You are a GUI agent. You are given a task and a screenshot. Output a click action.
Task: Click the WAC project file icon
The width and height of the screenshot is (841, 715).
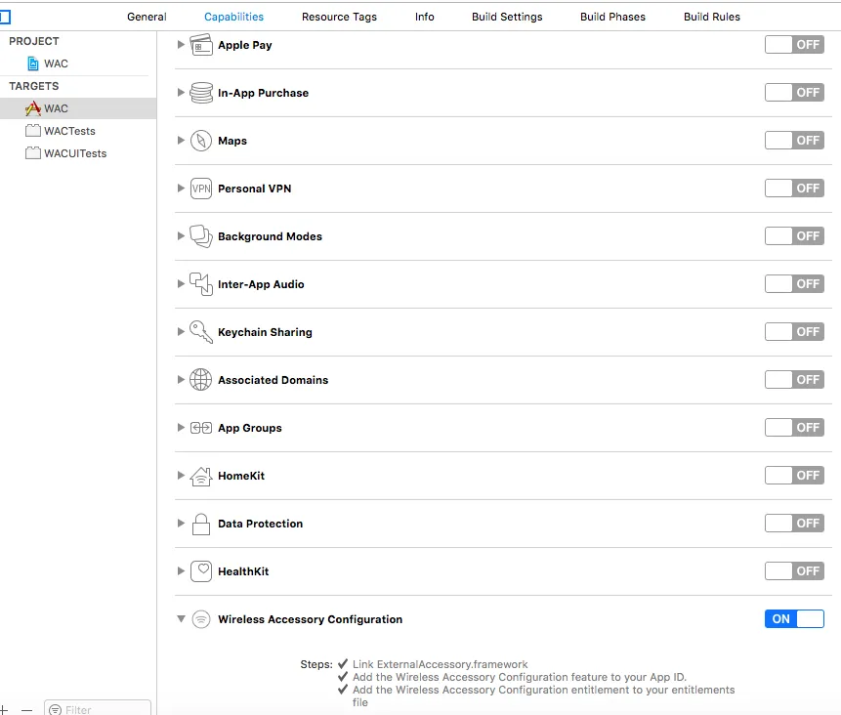pyautogui.click(x=33, y=63)
